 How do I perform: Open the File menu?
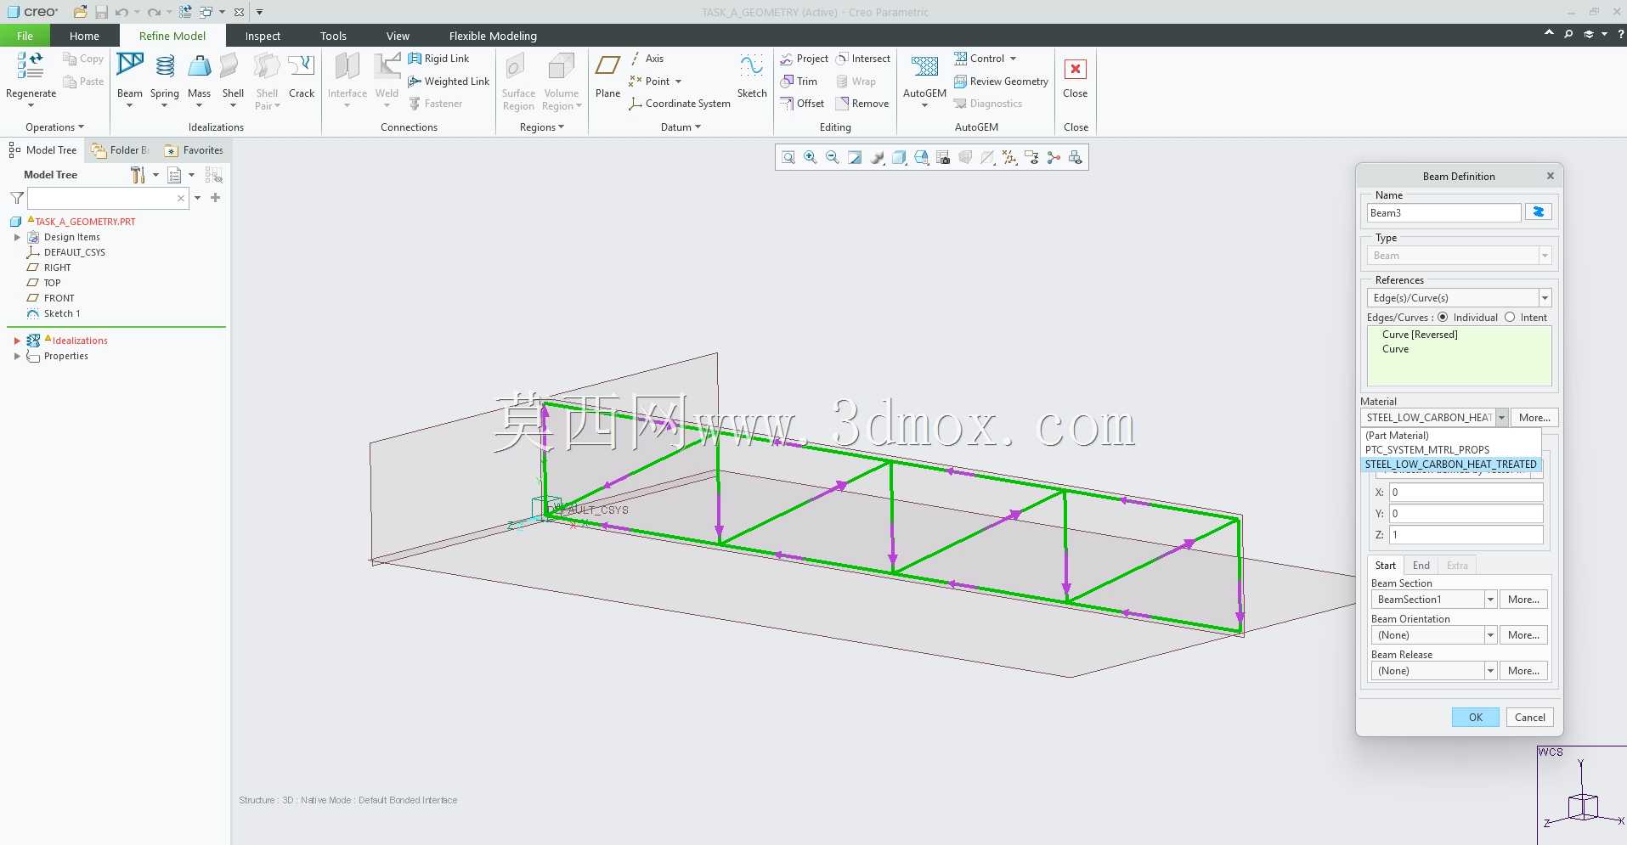click(25, 36)
